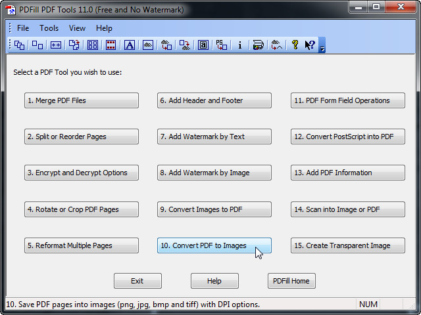Open the Tools menu
This screenshot has height=315, width=421.
49,28
